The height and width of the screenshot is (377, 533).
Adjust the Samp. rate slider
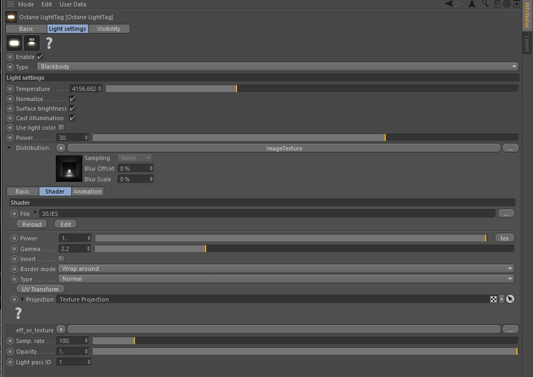pos(305,341)
